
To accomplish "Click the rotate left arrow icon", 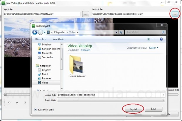I will 9,103.
